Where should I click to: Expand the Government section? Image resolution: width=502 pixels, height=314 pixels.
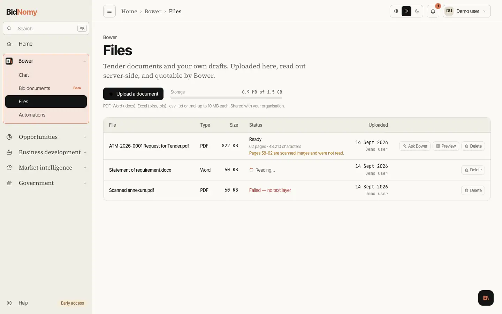coord(85,183)
